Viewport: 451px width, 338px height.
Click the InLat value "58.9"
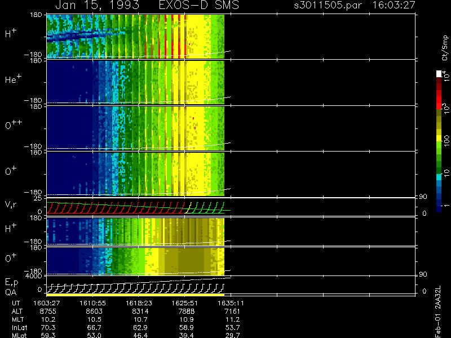[187, 327]
